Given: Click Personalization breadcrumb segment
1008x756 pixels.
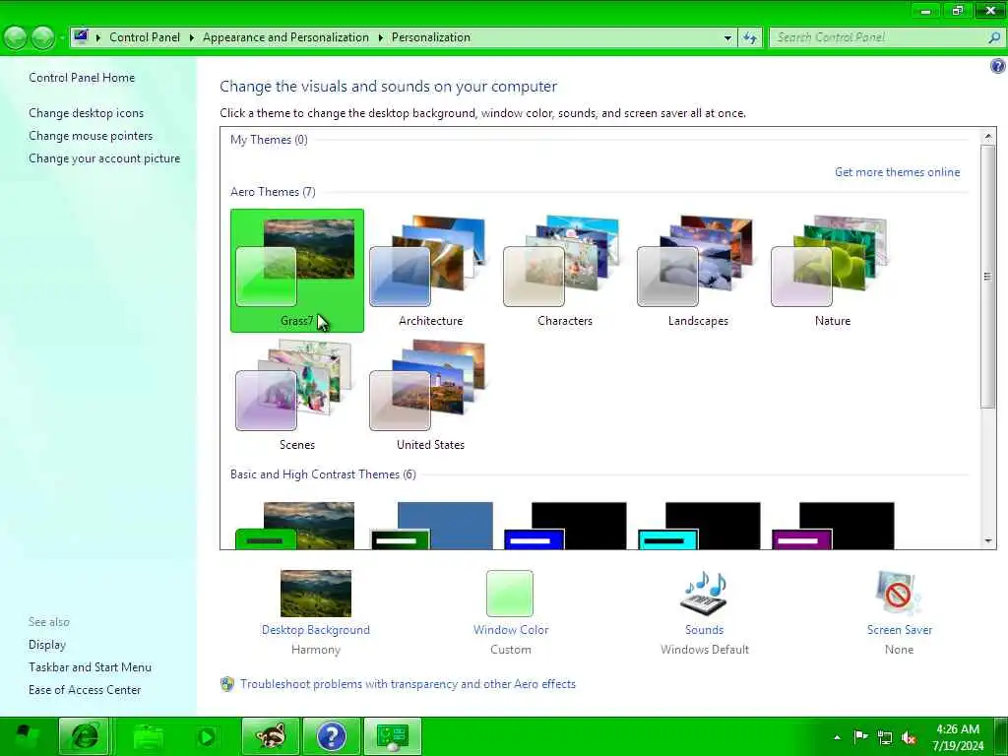Looking at the screenshot, I should click(x=431, y=37).
